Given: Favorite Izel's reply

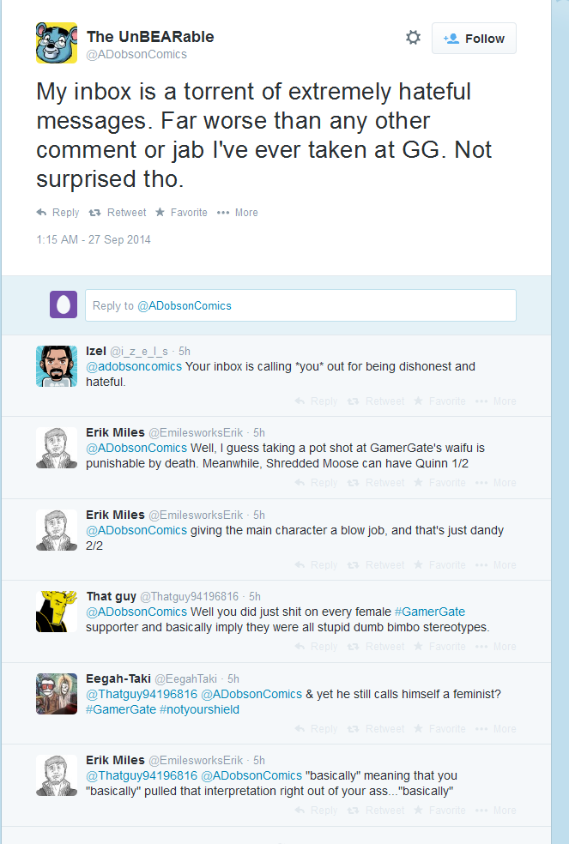Looking at the screenshot, I should [439, 401].
